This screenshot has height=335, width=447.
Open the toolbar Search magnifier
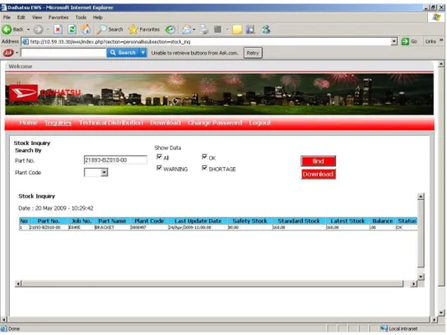[101, 30]
